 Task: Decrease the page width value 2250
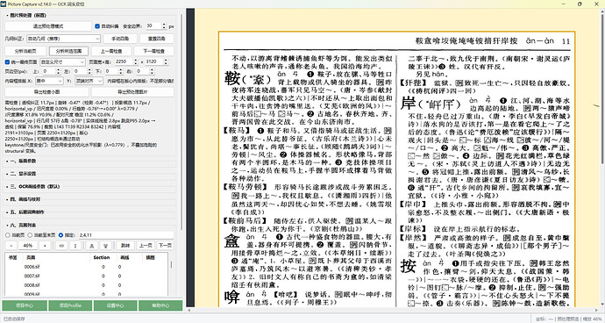click(x=135, y=64)
